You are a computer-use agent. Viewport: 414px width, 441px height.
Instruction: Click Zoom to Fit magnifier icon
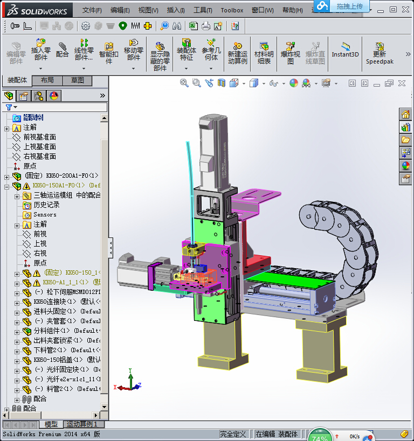coord(184,83)
